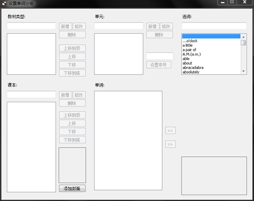Click the scroll down arrow of word list
254x201 pixels.
tap(243, 71)
